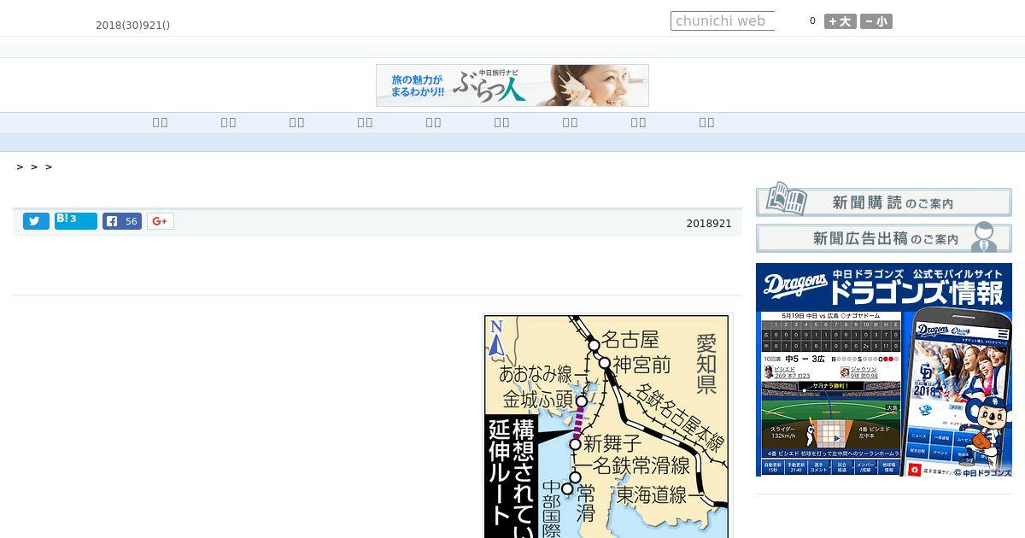Open the 新聞広告出稿のご案内 advertising banner
The height and width of the screenshot is (538, 1025).
pyautogui.click(x=884, y=238)
